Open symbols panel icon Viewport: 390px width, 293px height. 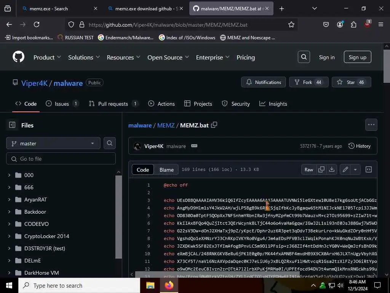point(369,169)
